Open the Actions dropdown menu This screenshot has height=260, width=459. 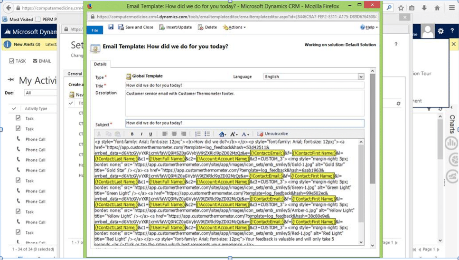(x=234, y=27)
